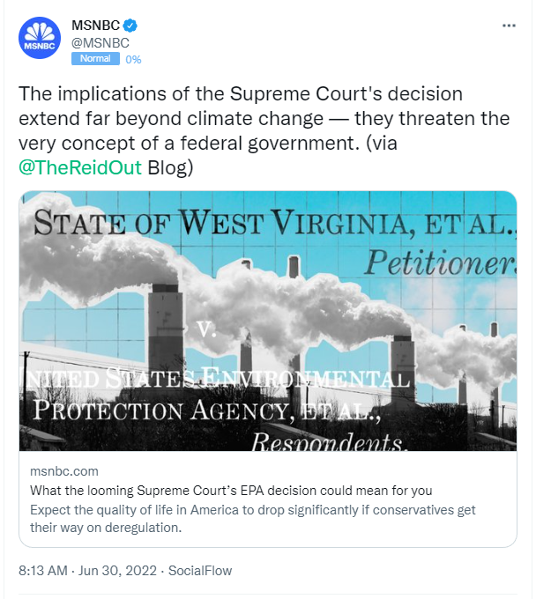Click the blue verified checkmark badge
Screen dimensions: 536x599
point(130,26)
